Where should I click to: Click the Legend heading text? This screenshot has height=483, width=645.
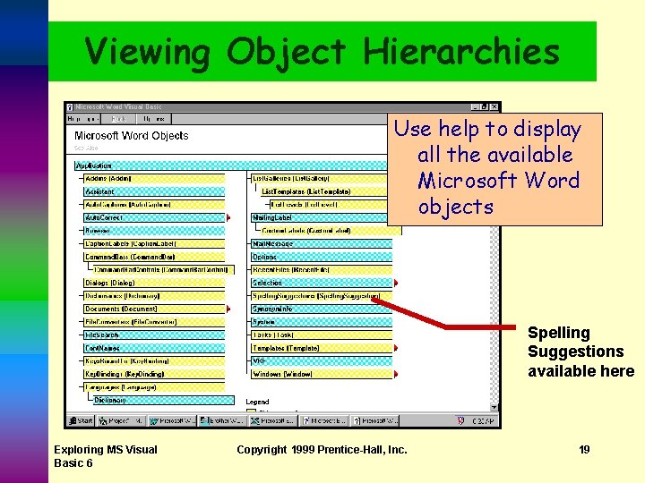(x=257, y=402)
